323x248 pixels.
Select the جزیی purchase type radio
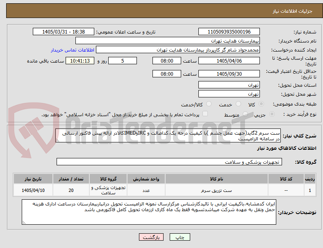(272, 114)
